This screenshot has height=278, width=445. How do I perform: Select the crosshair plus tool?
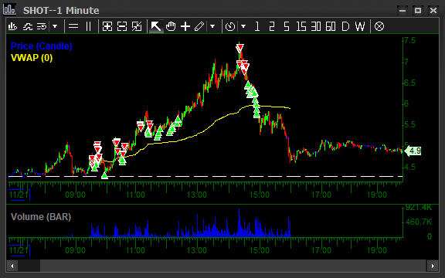click(x=185, y=27)
